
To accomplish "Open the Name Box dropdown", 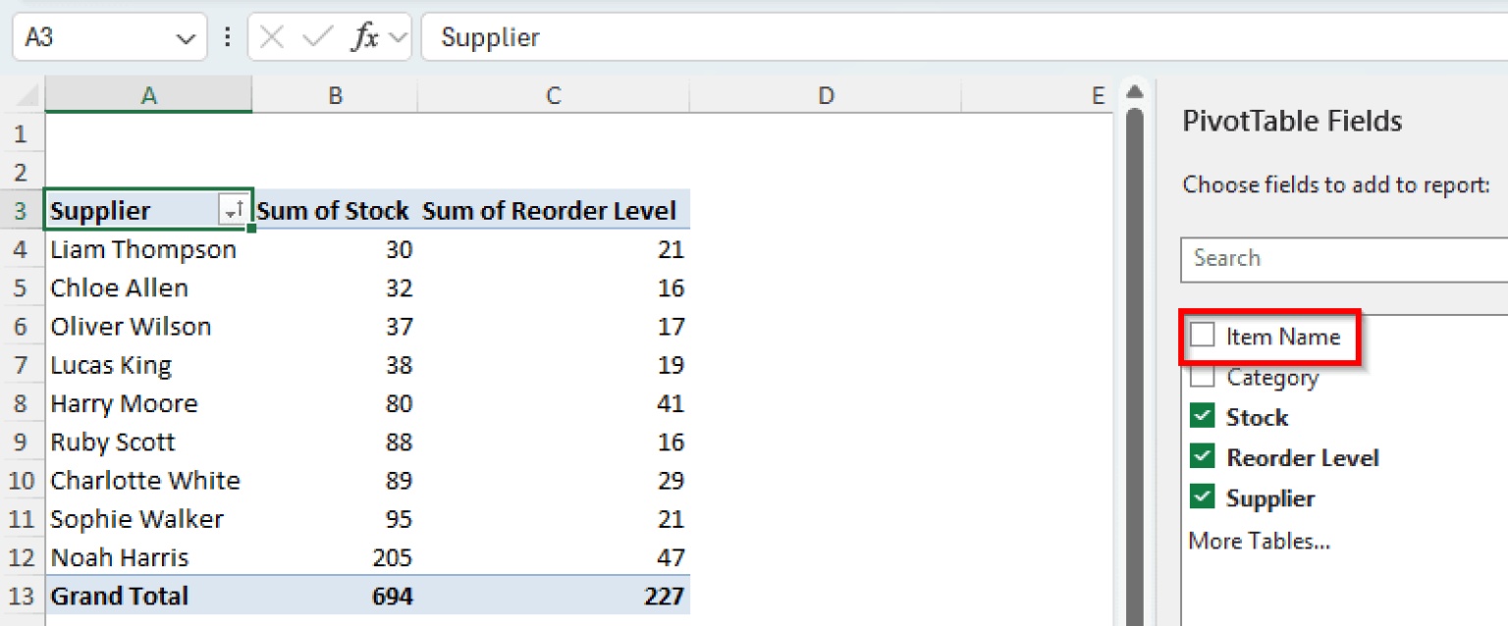I will [x=187, y=36].
